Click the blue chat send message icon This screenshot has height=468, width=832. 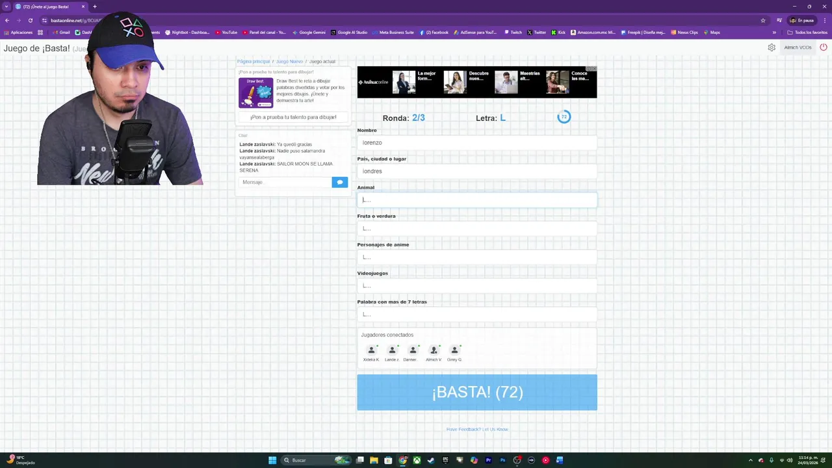(x=339, y=183)
